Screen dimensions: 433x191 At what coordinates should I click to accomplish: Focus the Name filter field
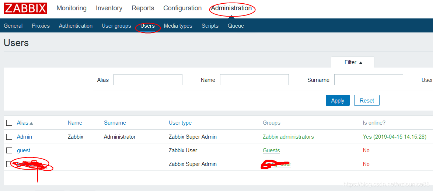pyautogui.click(x=254, y=80)
